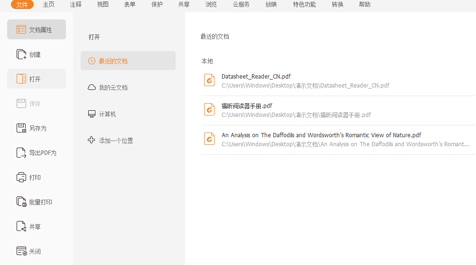Click the cloud icon beside 我的云文档

pyautogui.click(x=92, y=88)
